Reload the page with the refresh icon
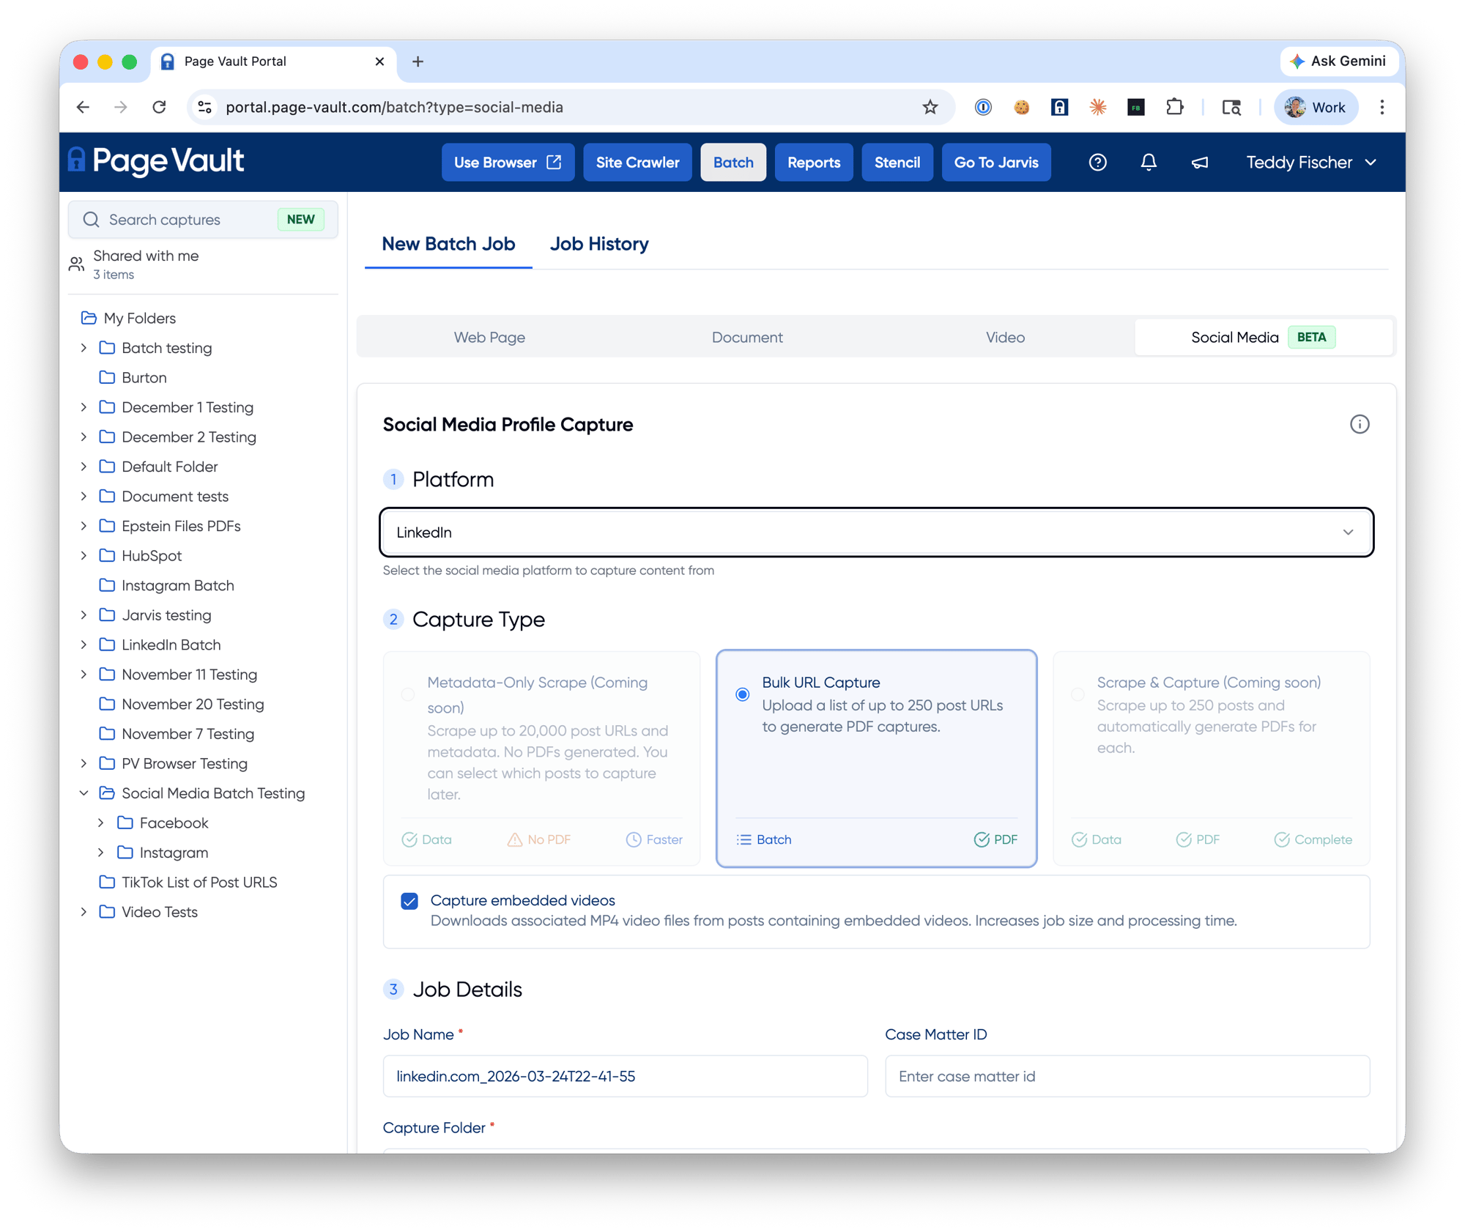The width and height of the screenshot is (1465, 1232). coord(159,108)
